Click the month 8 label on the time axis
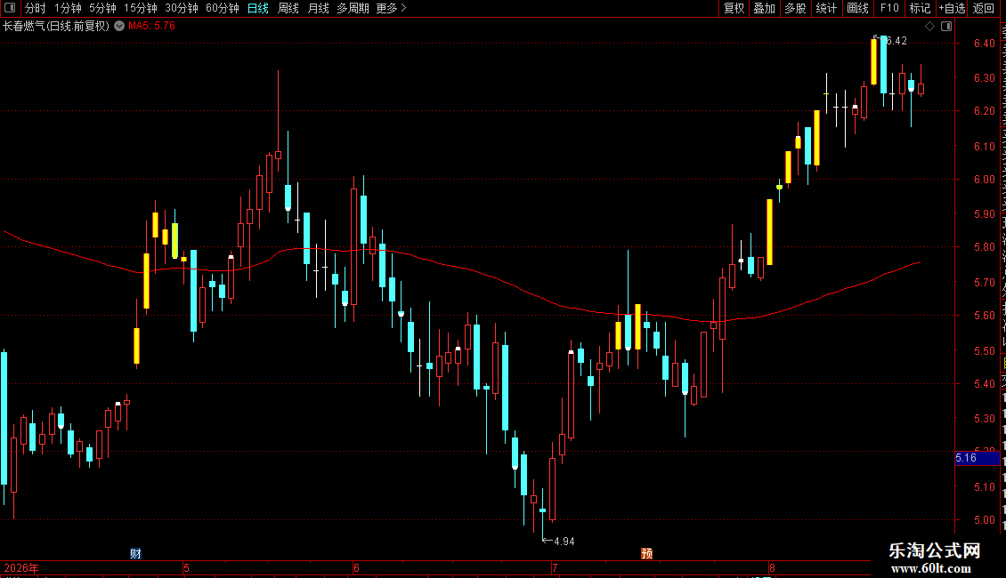 pos(773,567)
